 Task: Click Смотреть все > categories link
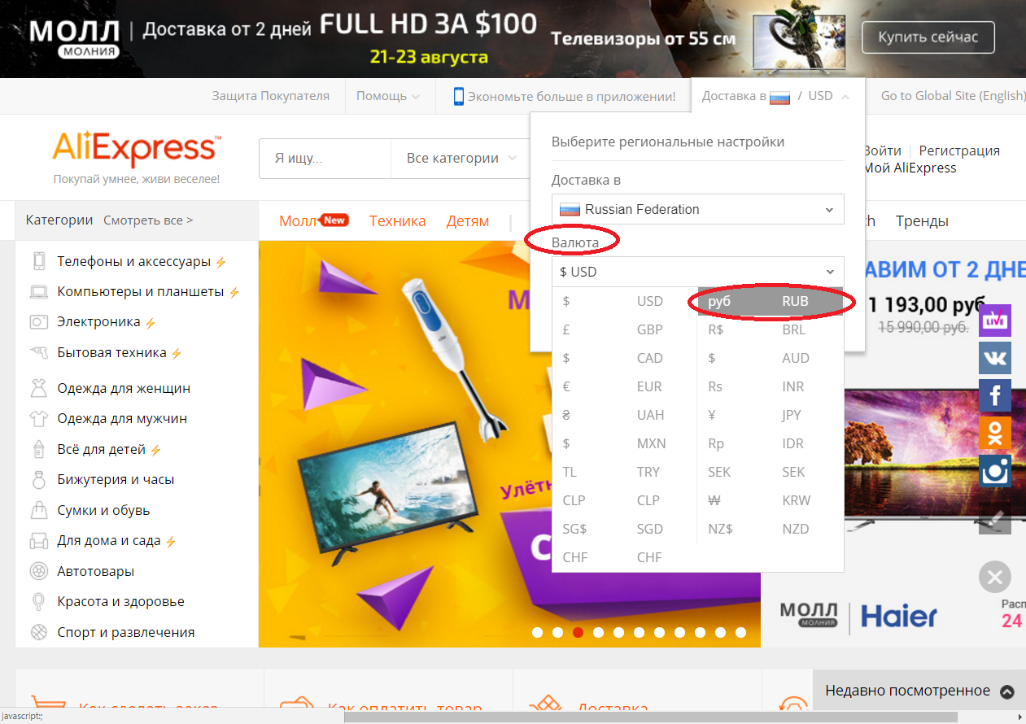point(148,220)
